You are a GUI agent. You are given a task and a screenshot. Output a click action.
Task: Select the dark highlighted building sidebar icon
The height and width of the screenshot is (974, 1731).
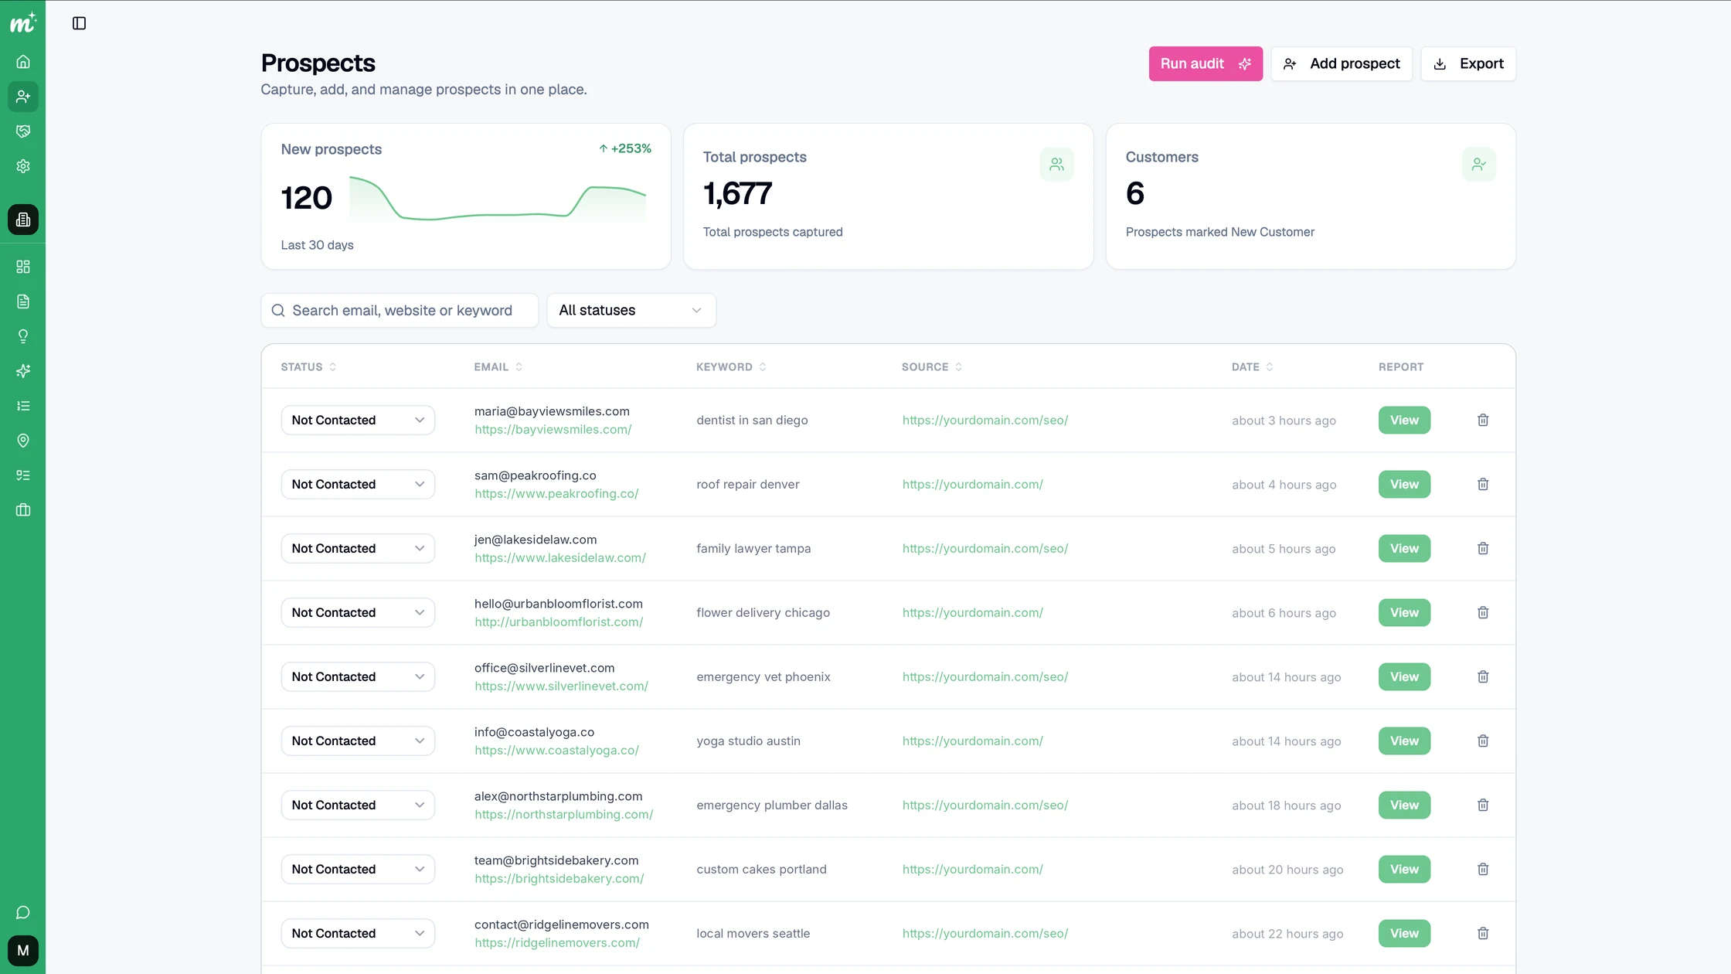point(23,220)
